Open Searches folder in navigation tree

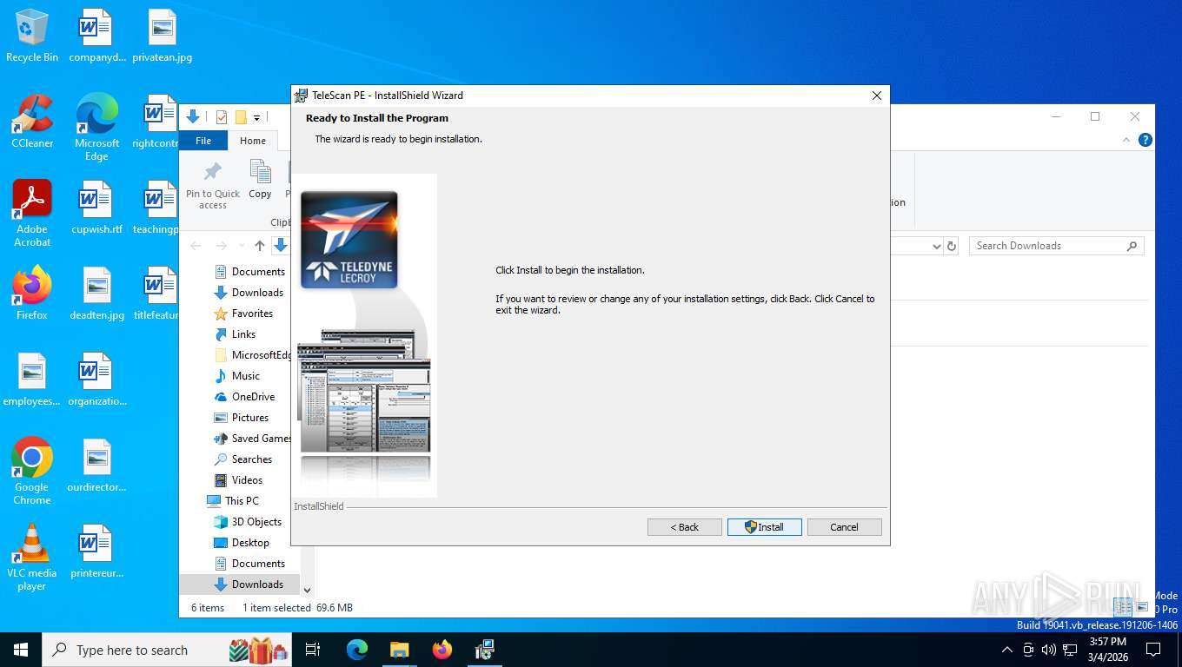pos(242,459)
